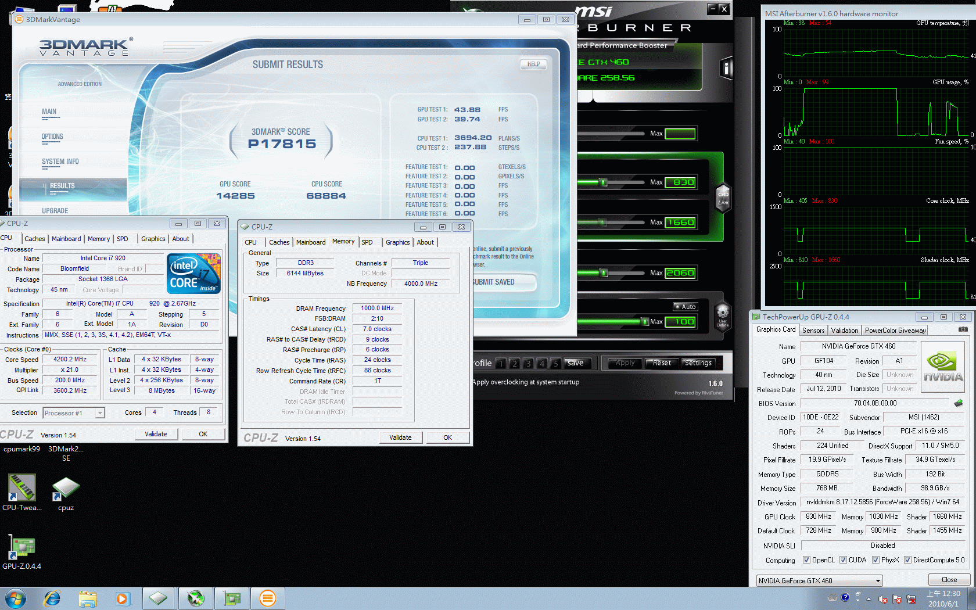Click GPU-Z BIOS save chip icon
Screen dimensions: 976x610
coord(959,403)
